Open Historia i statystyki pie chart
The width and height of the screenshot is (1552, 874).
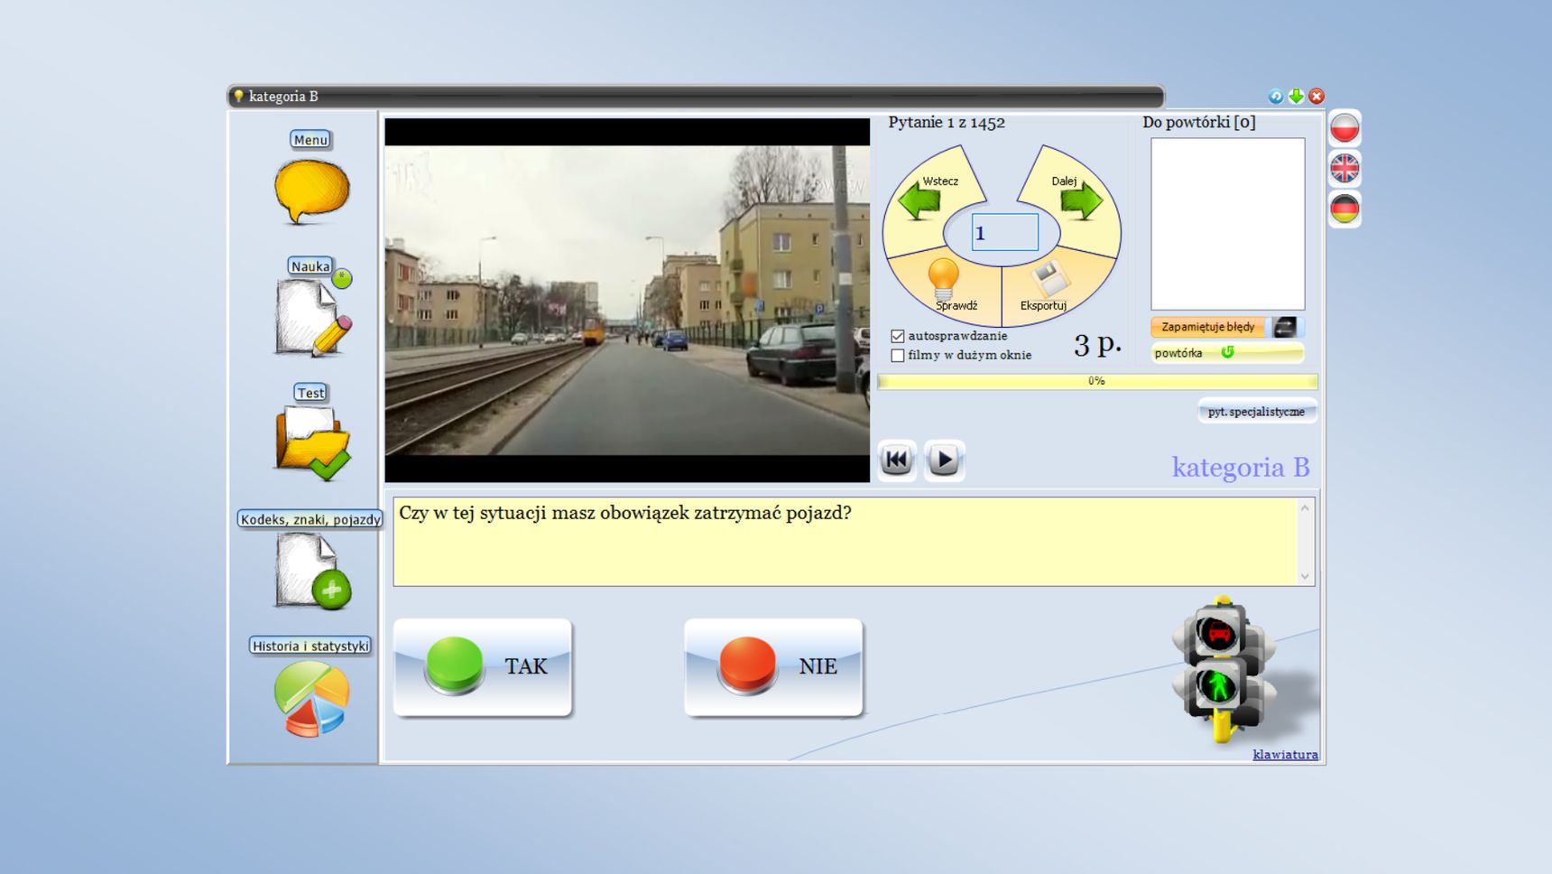point(311,698)
